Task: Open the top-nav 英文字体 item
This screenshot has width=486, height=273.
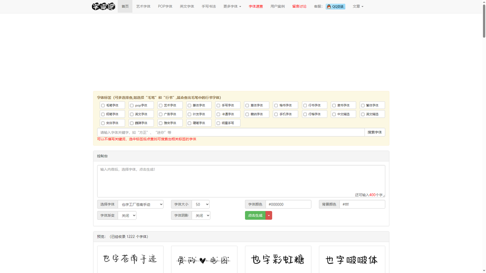Action: (x=187, y=6)
